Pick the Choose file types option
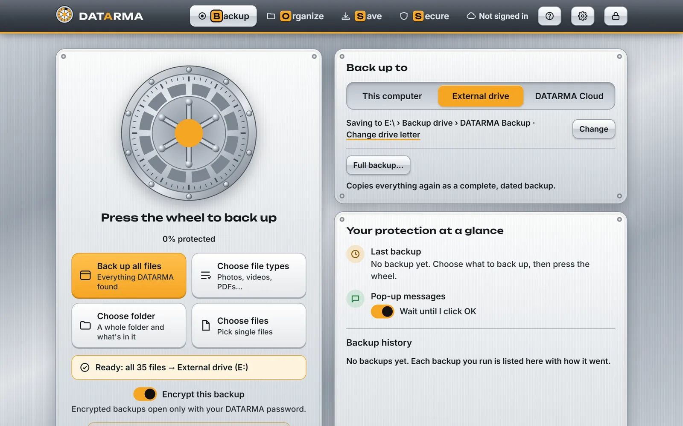Image resolution: width=683 pixels, height=426 pixels. pos(249,276)
